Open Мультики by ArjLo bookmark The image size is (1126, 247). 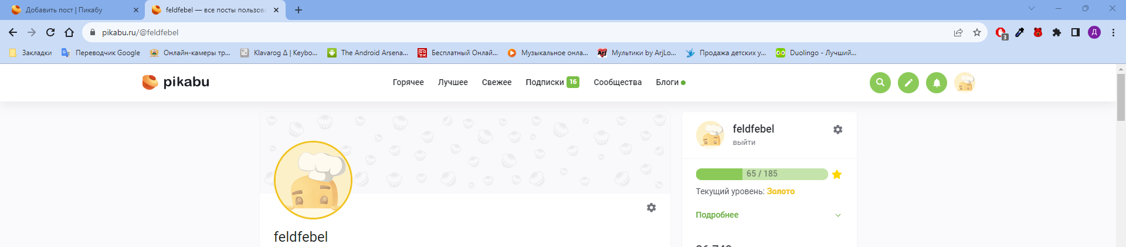pyautogui.click(x=637, y=53)
